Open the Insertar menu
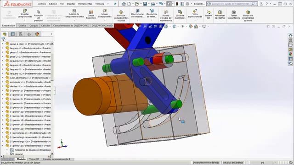The width and height of the screenshot is (294, 165). (x=71, y=4)
